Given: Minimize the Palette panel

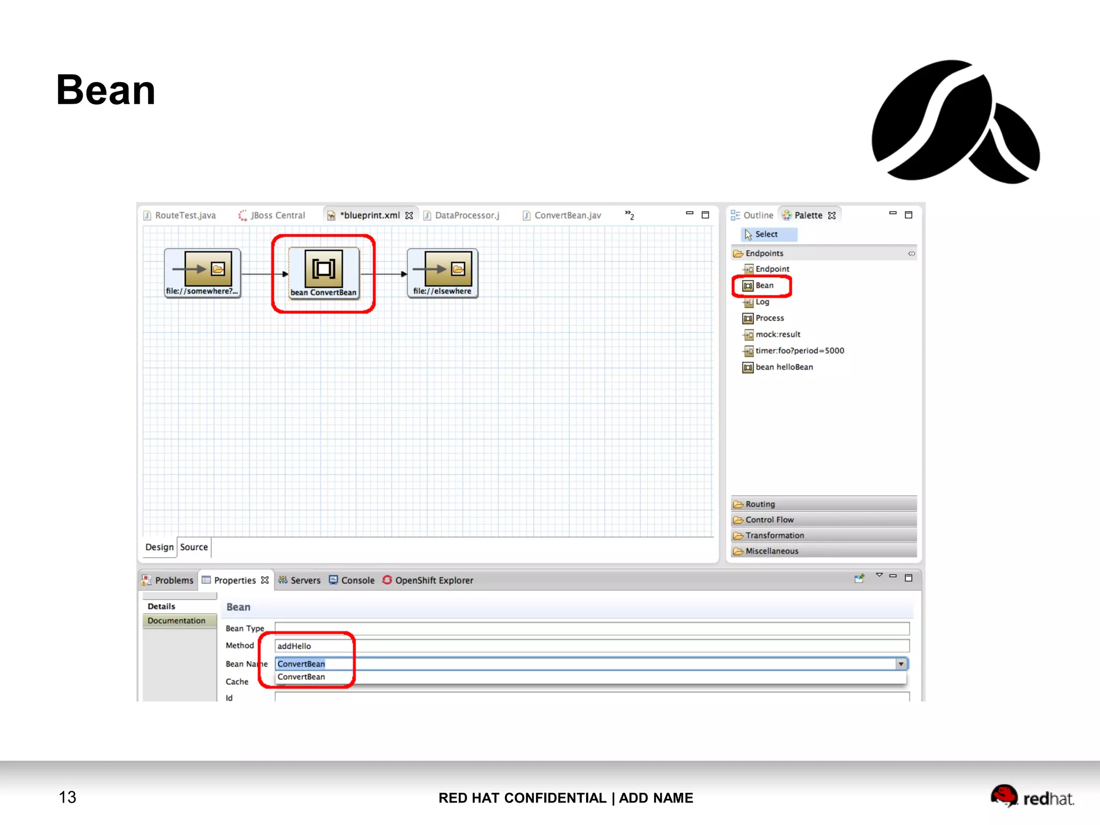Looking at the screenshot, I should pyautogui.click(x=893, y=213).
